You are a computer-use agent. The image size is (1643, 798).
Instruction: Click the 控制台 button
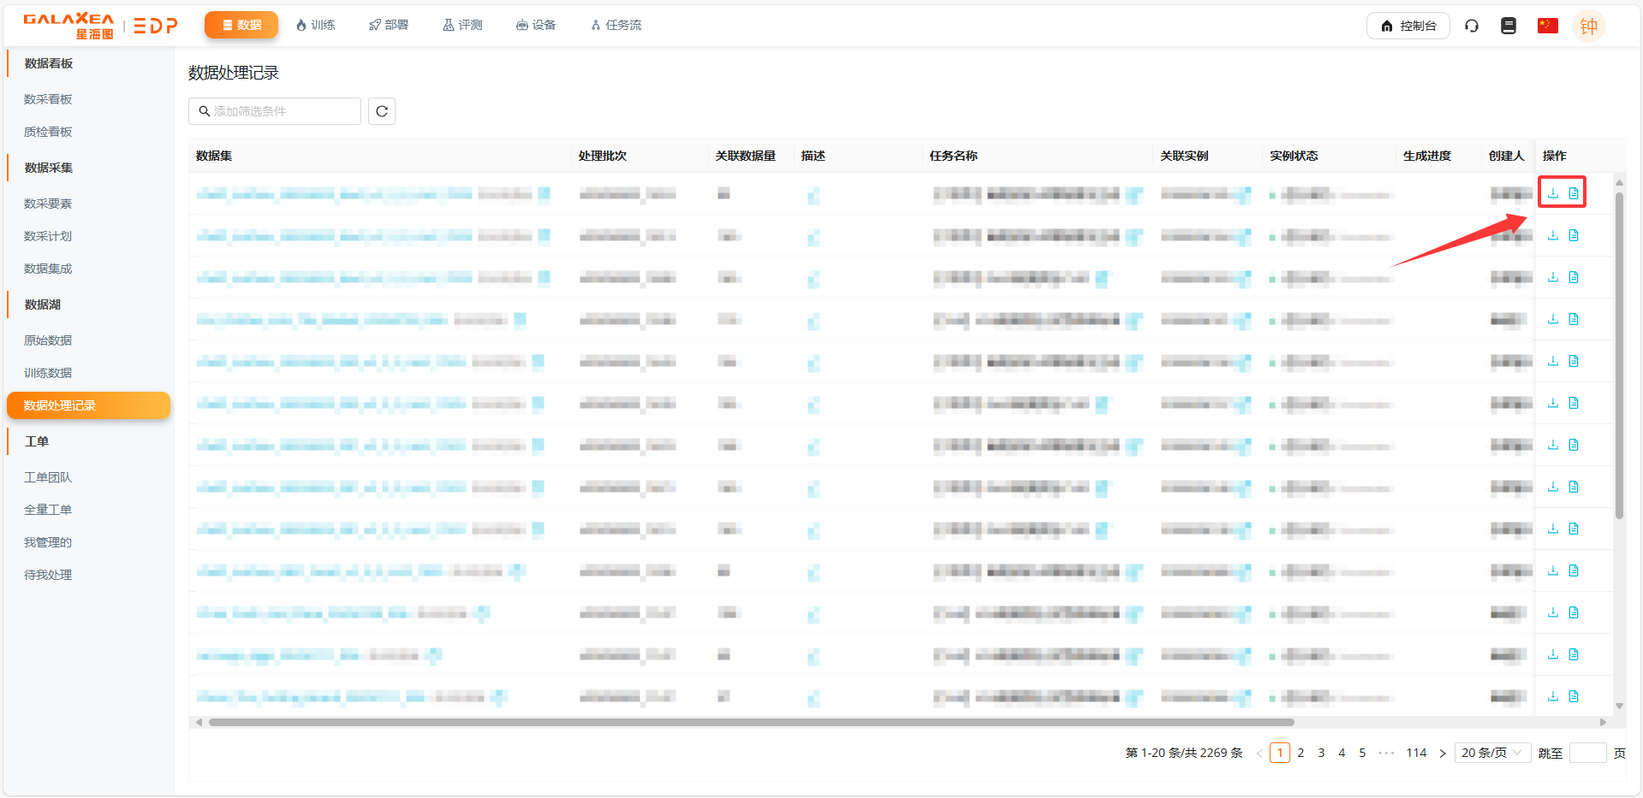1408,26
